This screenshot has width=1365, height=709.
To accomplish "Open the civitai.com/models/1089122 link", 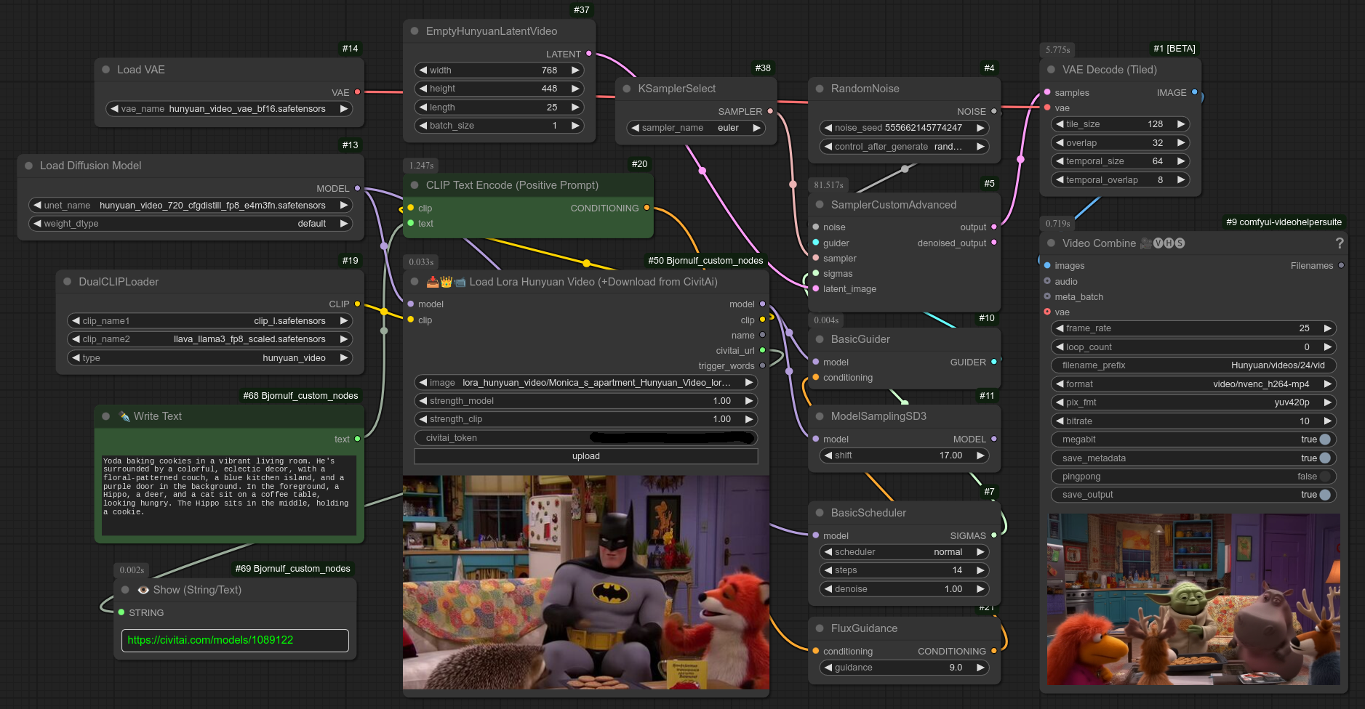I will [x=210, y=640].
